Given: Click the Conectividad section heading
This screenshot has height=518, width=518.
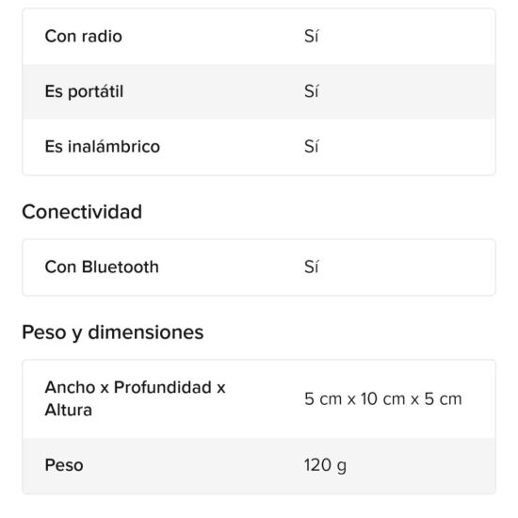Looking at the screenshot, I should [x=82, y=211].
